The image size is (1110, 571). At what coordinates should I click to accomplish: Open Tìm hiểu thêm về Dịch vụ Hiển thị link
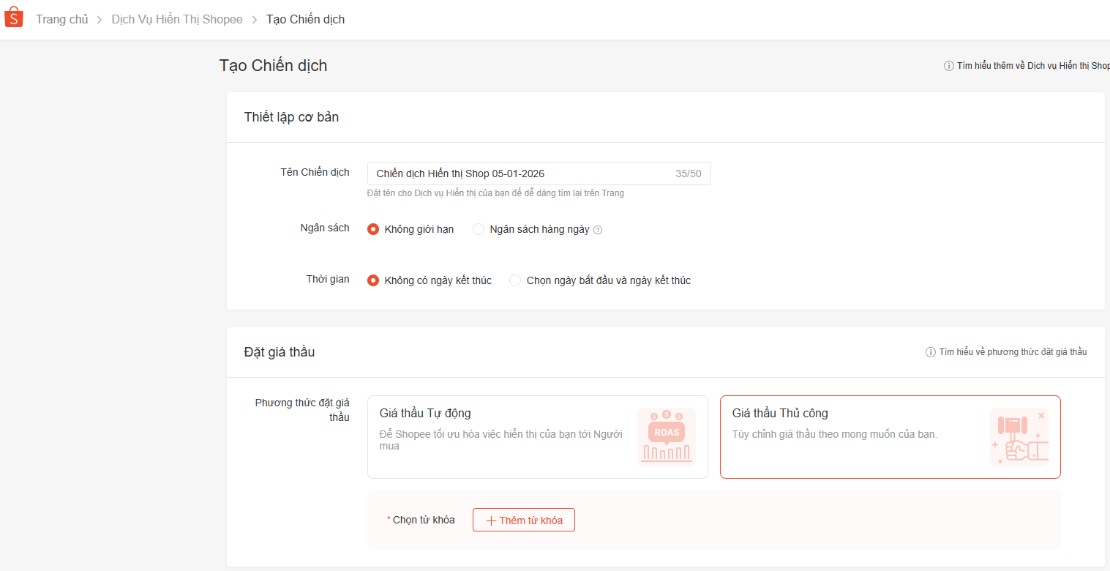[x=1032, y=66]
